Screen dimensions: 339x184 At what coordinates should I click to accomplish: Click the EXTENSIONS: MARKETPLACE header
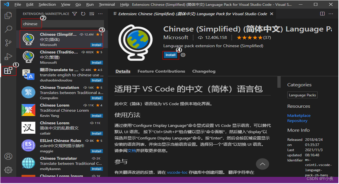(46, 14)
